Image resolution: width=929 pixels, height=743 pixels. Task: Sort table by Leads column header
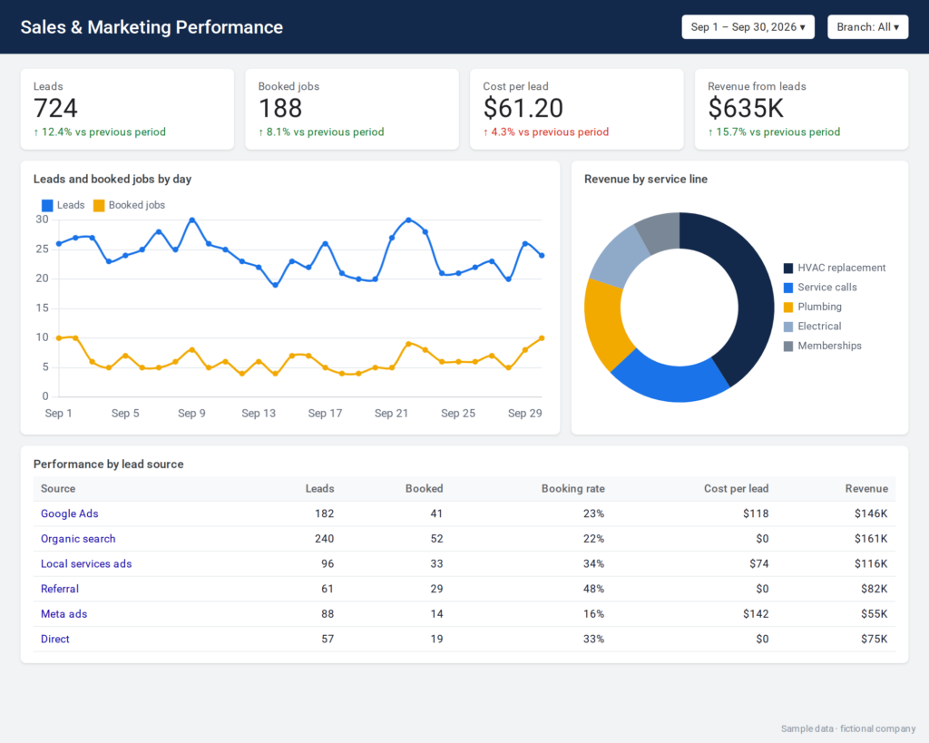point(320,489)
